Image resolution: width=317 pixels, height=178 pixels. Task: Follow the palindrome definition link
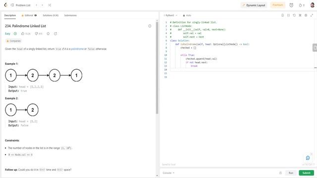(x=77, y=49)
